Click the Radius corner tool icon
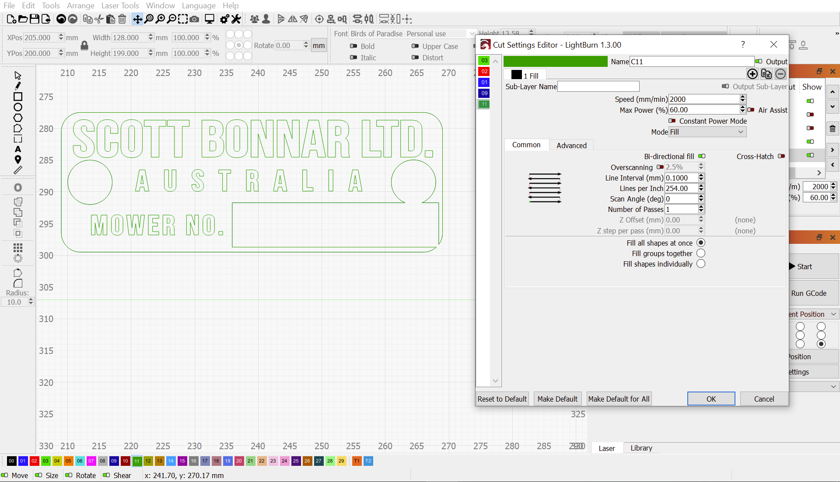Image resolution: width=840 pixels, height=482 pixels. tap(18, 284)
